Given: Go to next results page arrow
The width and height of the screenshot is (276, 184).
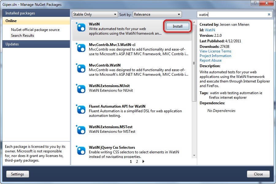Looking at the screenshot, I should click(x=143, y=161).
